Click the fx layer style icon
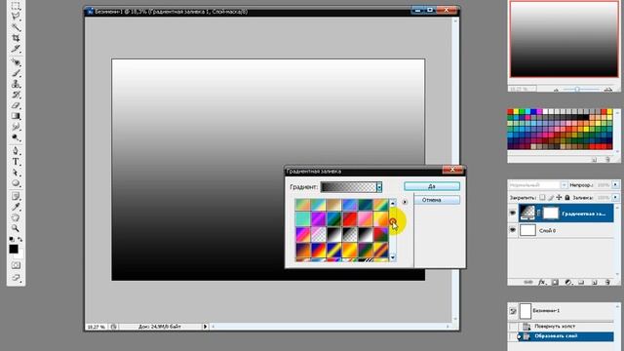This screenshot has height=351, width=624. point(541,282)
